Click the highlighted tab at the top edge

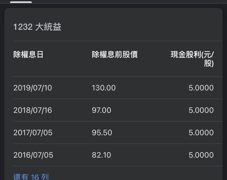pos(21,2)
